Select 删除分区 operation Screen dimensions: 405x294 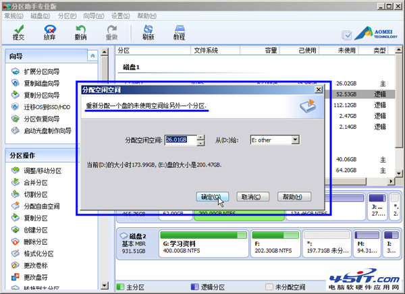(30, 242)
